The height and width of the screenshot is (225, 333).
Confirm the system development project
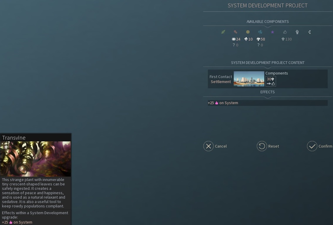click(x=312, y=146)
